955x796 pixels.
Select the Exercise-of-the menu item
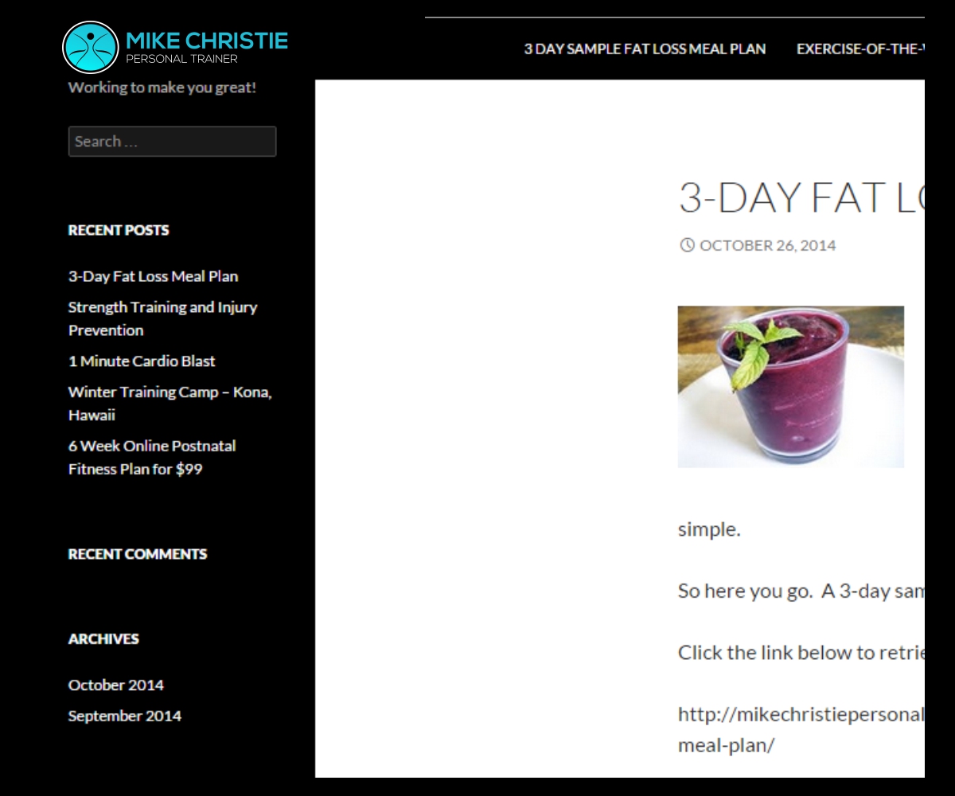pyautogui.click(x=860, y=49)
